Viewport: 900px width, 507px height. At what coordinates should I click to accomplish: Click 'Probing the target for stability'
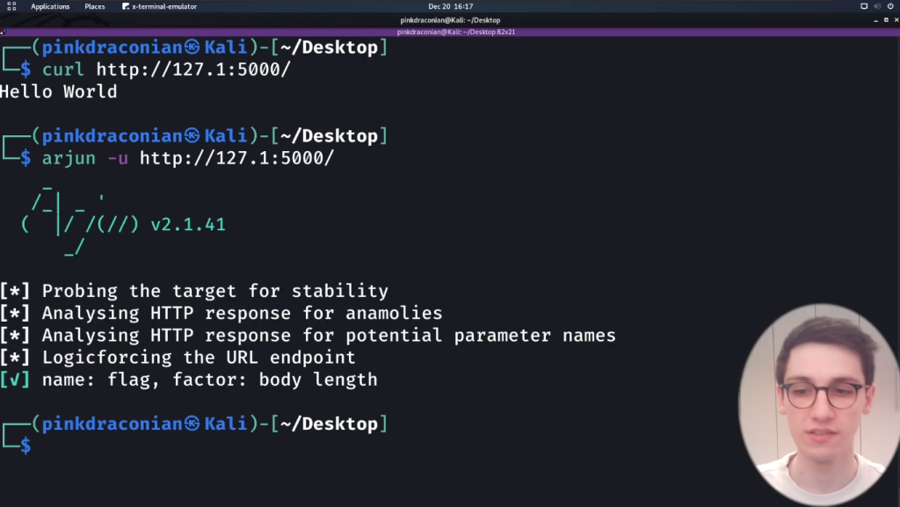pos(215,291)
